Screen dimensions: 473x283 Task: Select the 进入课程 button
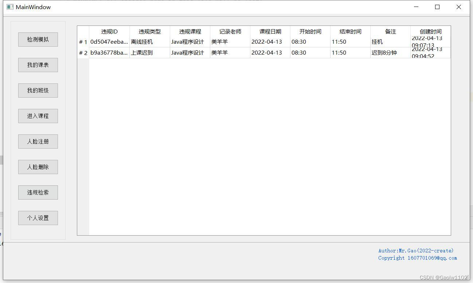tap(38, 116)
